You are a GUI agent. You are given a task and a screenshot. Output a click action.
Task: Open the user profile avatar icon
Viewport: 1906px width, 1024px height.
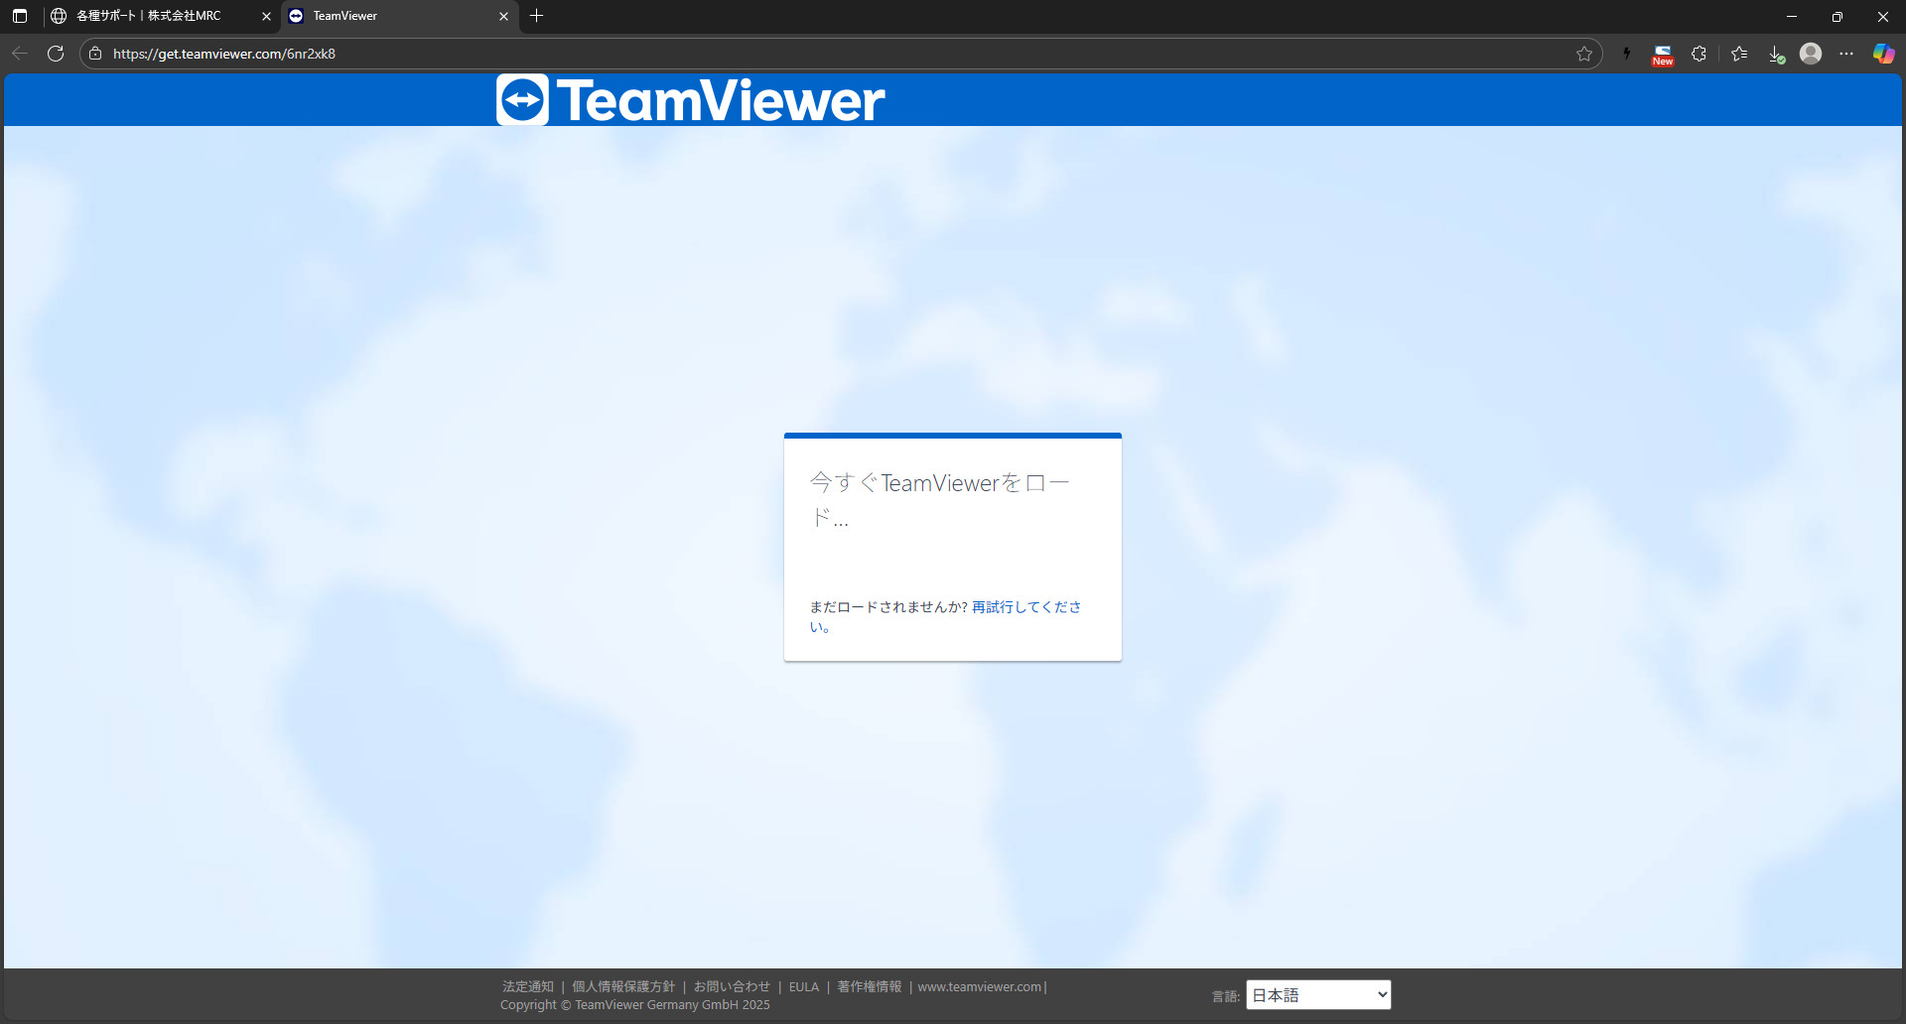pyautogui.click(x=1811, y=54)
